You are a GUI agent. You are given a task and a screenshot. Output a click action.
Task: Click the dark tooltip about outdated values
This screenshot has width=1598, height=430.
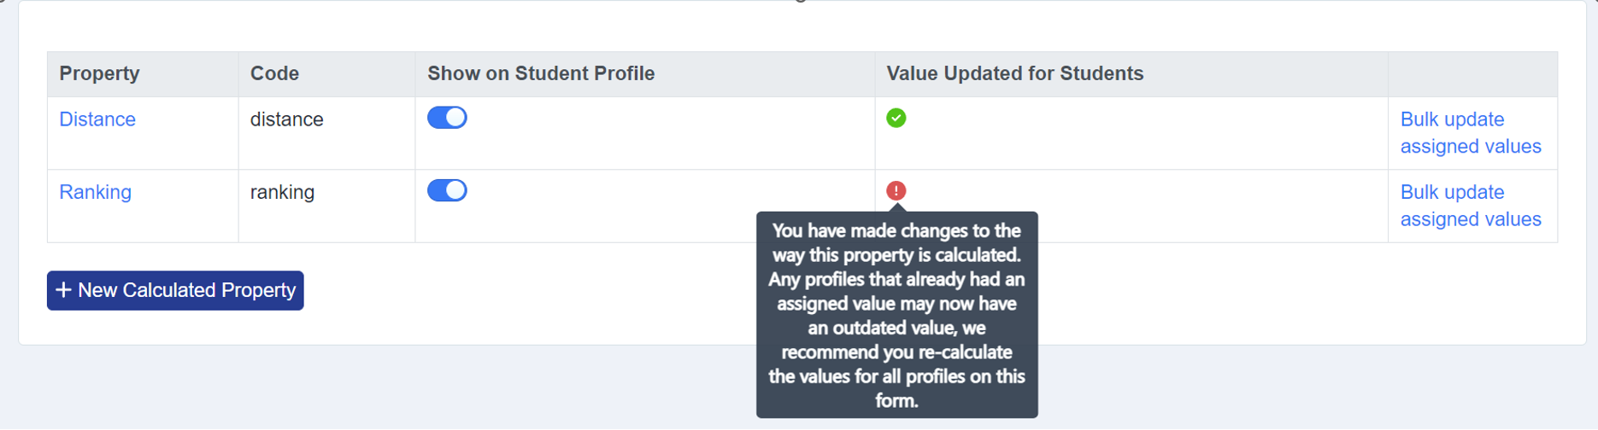coord(896,315)
